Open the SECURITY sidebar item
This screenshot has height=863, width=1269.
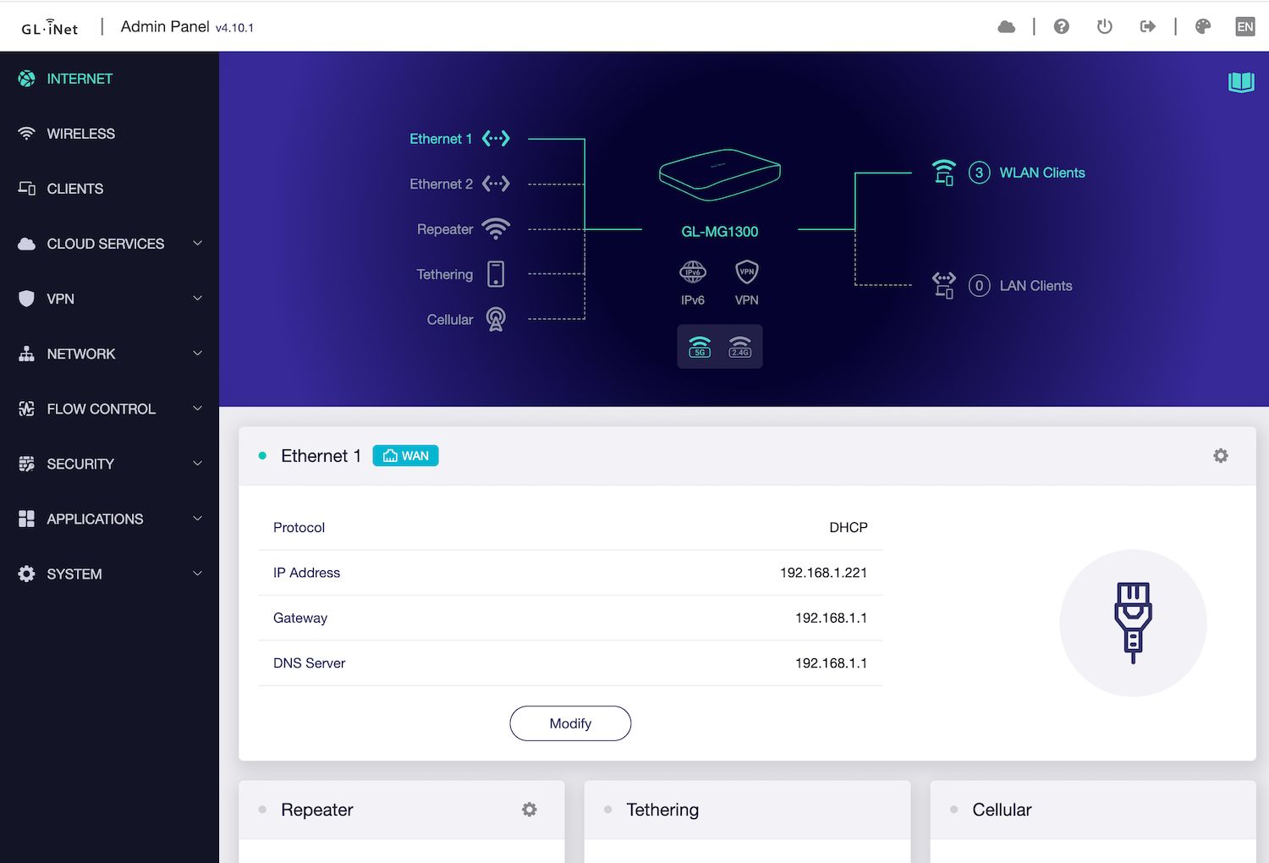[x=109, y=464]
